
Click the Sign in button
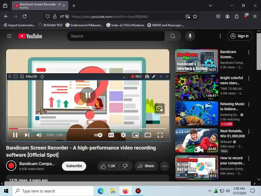click(240, 36)
